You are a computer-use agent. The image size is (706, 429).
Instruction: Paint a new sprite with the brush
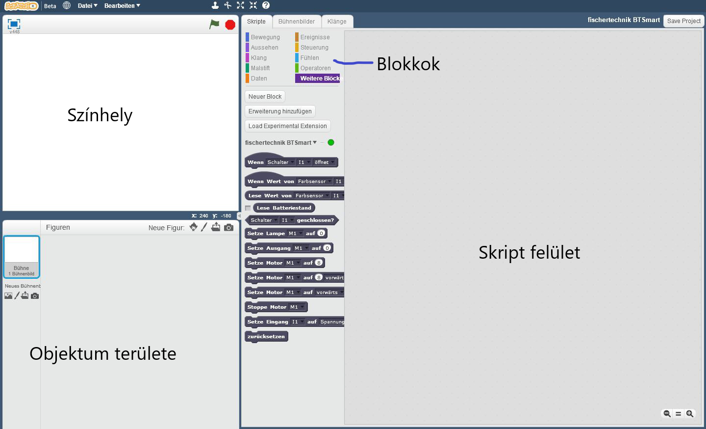204,227
